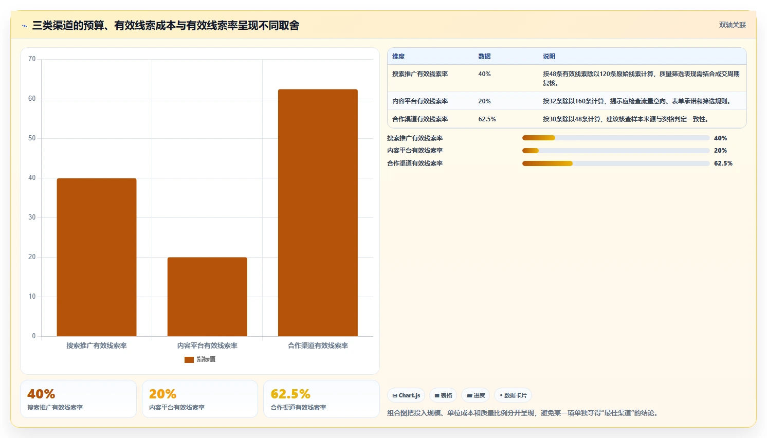Screen dimensions: 767x438
Task: Click the 说明 column header
Action: click(x=549, y=56)
